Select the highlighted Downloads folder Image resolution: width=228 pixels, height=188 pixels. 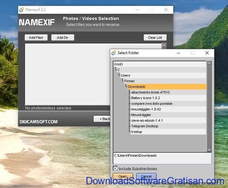pos(167,87)
